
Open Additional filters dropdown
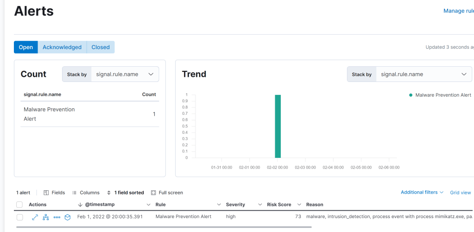422,192
